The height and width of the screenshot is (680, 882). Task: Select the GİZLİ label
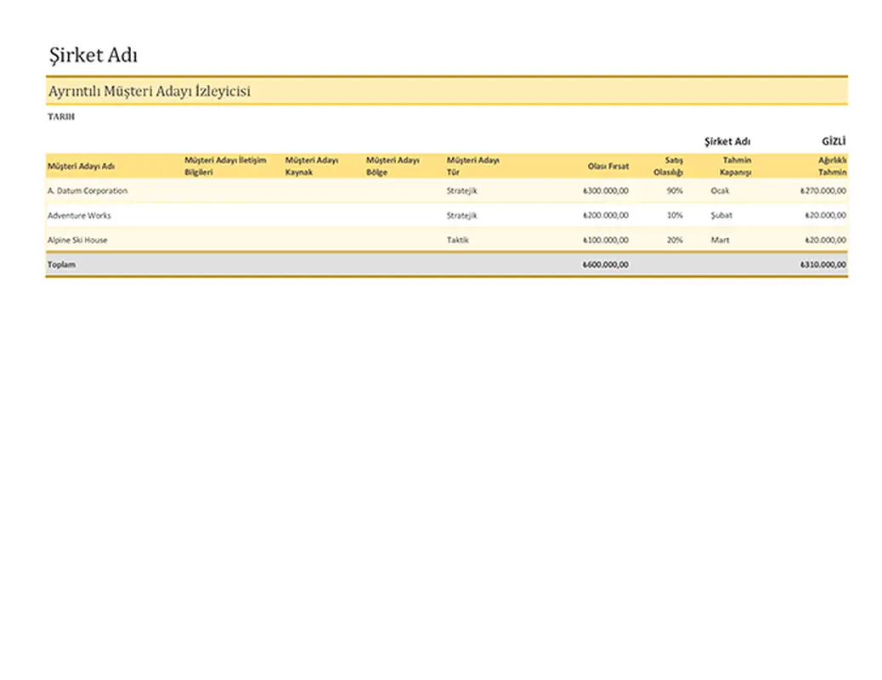click(834, 141)
